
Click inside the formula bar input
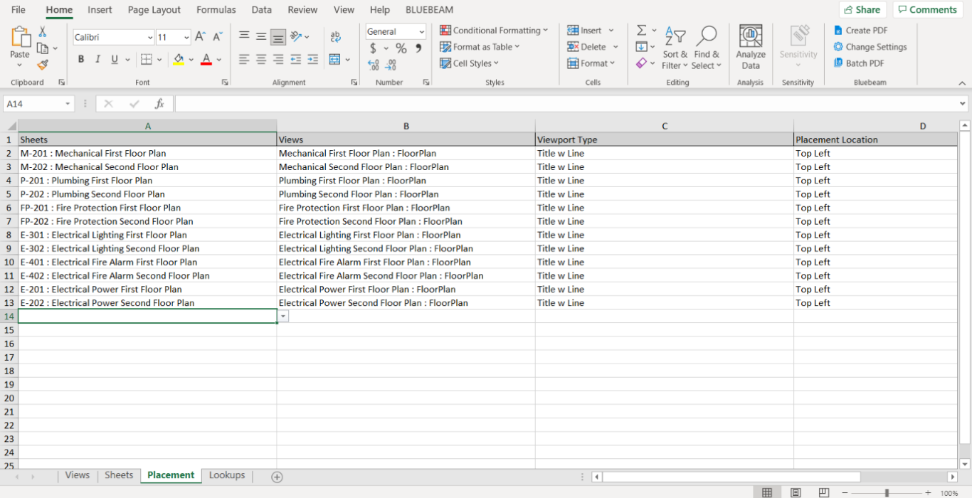[x=566, y=104]
